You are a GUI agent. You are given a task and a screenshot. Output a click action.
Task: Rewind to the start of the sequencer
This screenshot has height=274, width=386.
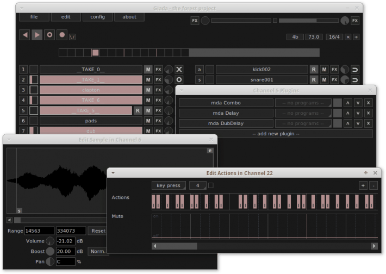pyautogui.click(x=25, y=35)
